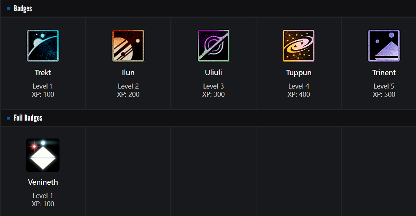The height and width of the screenshot is (216, 416).
Task: Click the blue square beside Foil Badges
Action: click(8, 118)
